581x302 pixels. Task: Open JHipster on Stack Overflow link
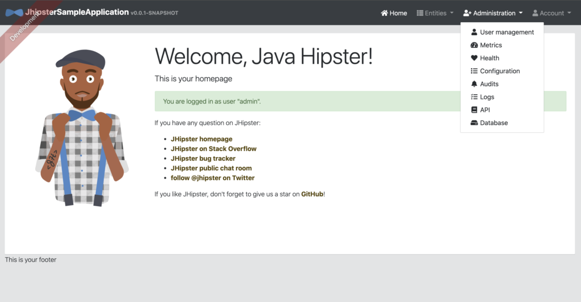tap(213, 149)
